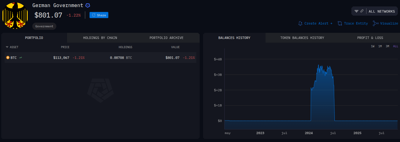The height and width of the screenshot is (142, 400).
Task: Click the Visualize graph node icon
Action: tap(376, 23)
